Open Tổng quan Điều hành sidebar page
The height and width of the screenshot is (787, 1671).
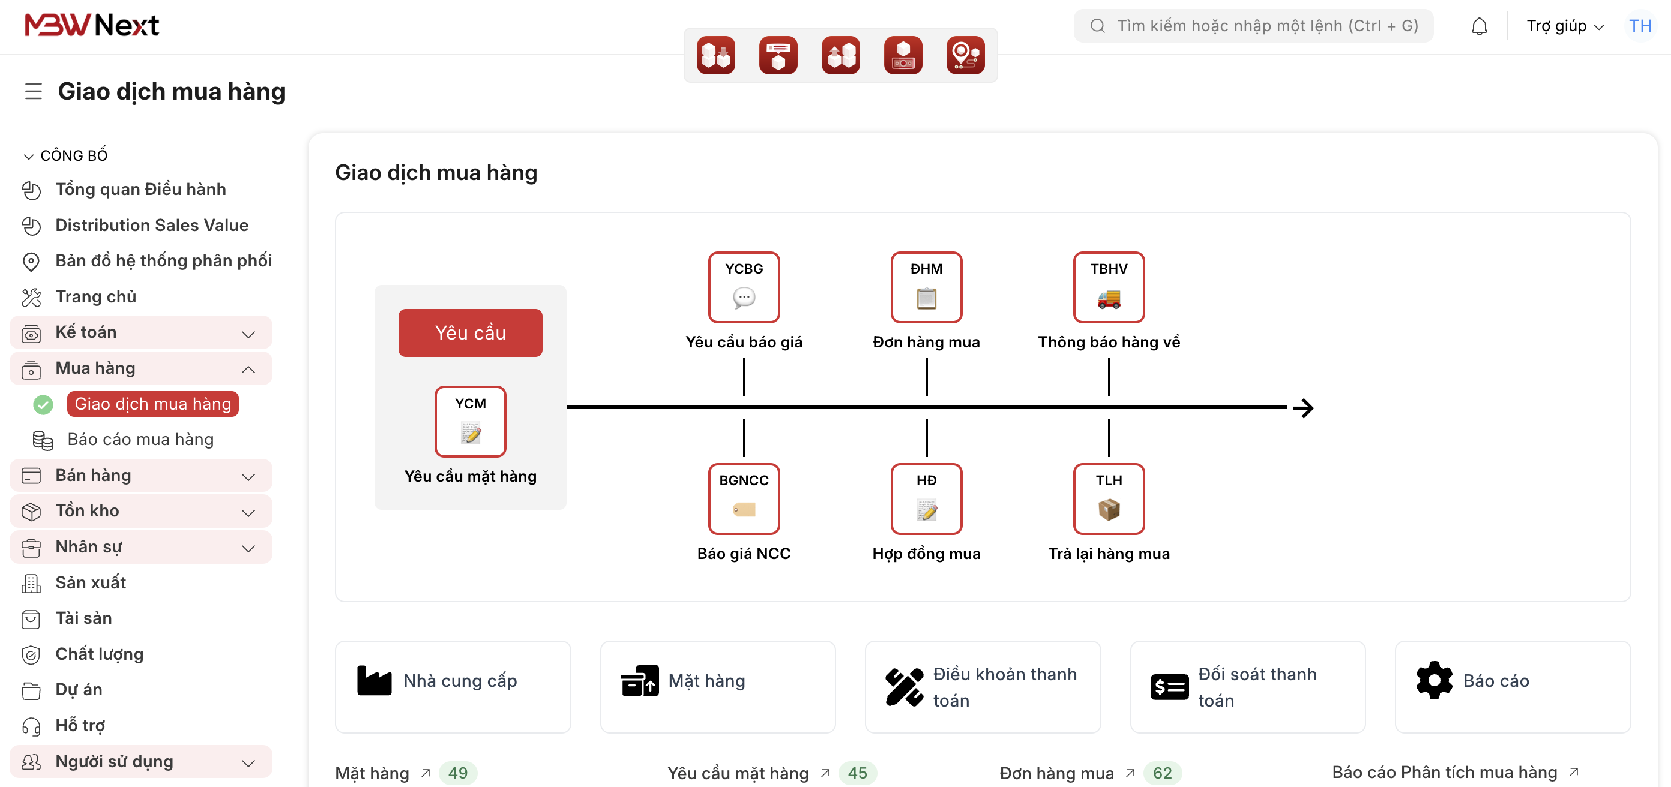click(x=140, y=190)
